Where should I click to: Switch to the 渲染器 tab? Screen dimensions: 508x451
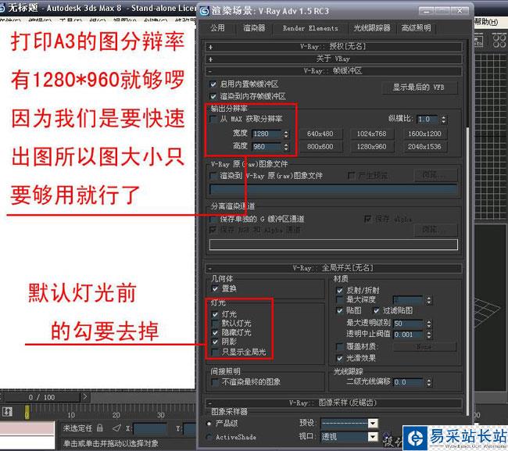[x=254, y=28]
